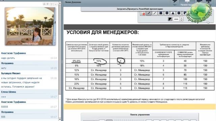Select the freehand pencil drawing tool
The width and height of the screenshot is (216, 121).
pyautogui.click(x=149, y=13)
